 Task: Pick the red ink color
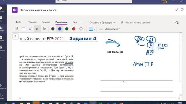click(x=74, y=29)
